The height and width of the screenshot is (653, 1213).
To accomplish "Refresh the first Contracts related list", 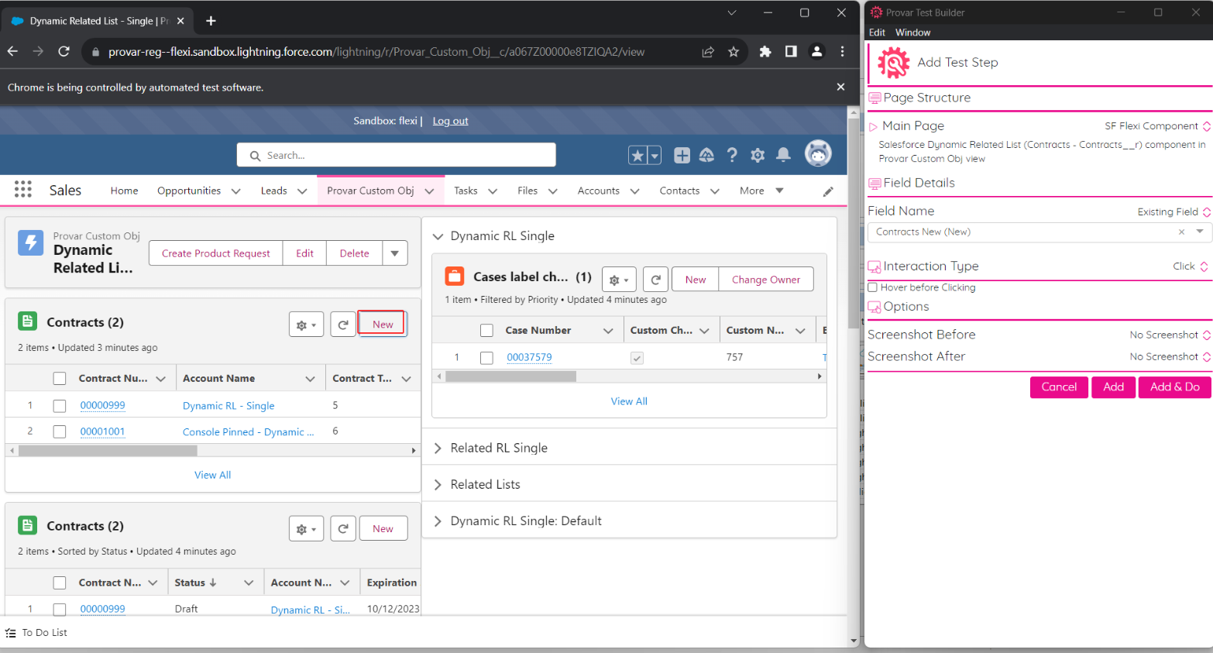I will coord(343,325).
